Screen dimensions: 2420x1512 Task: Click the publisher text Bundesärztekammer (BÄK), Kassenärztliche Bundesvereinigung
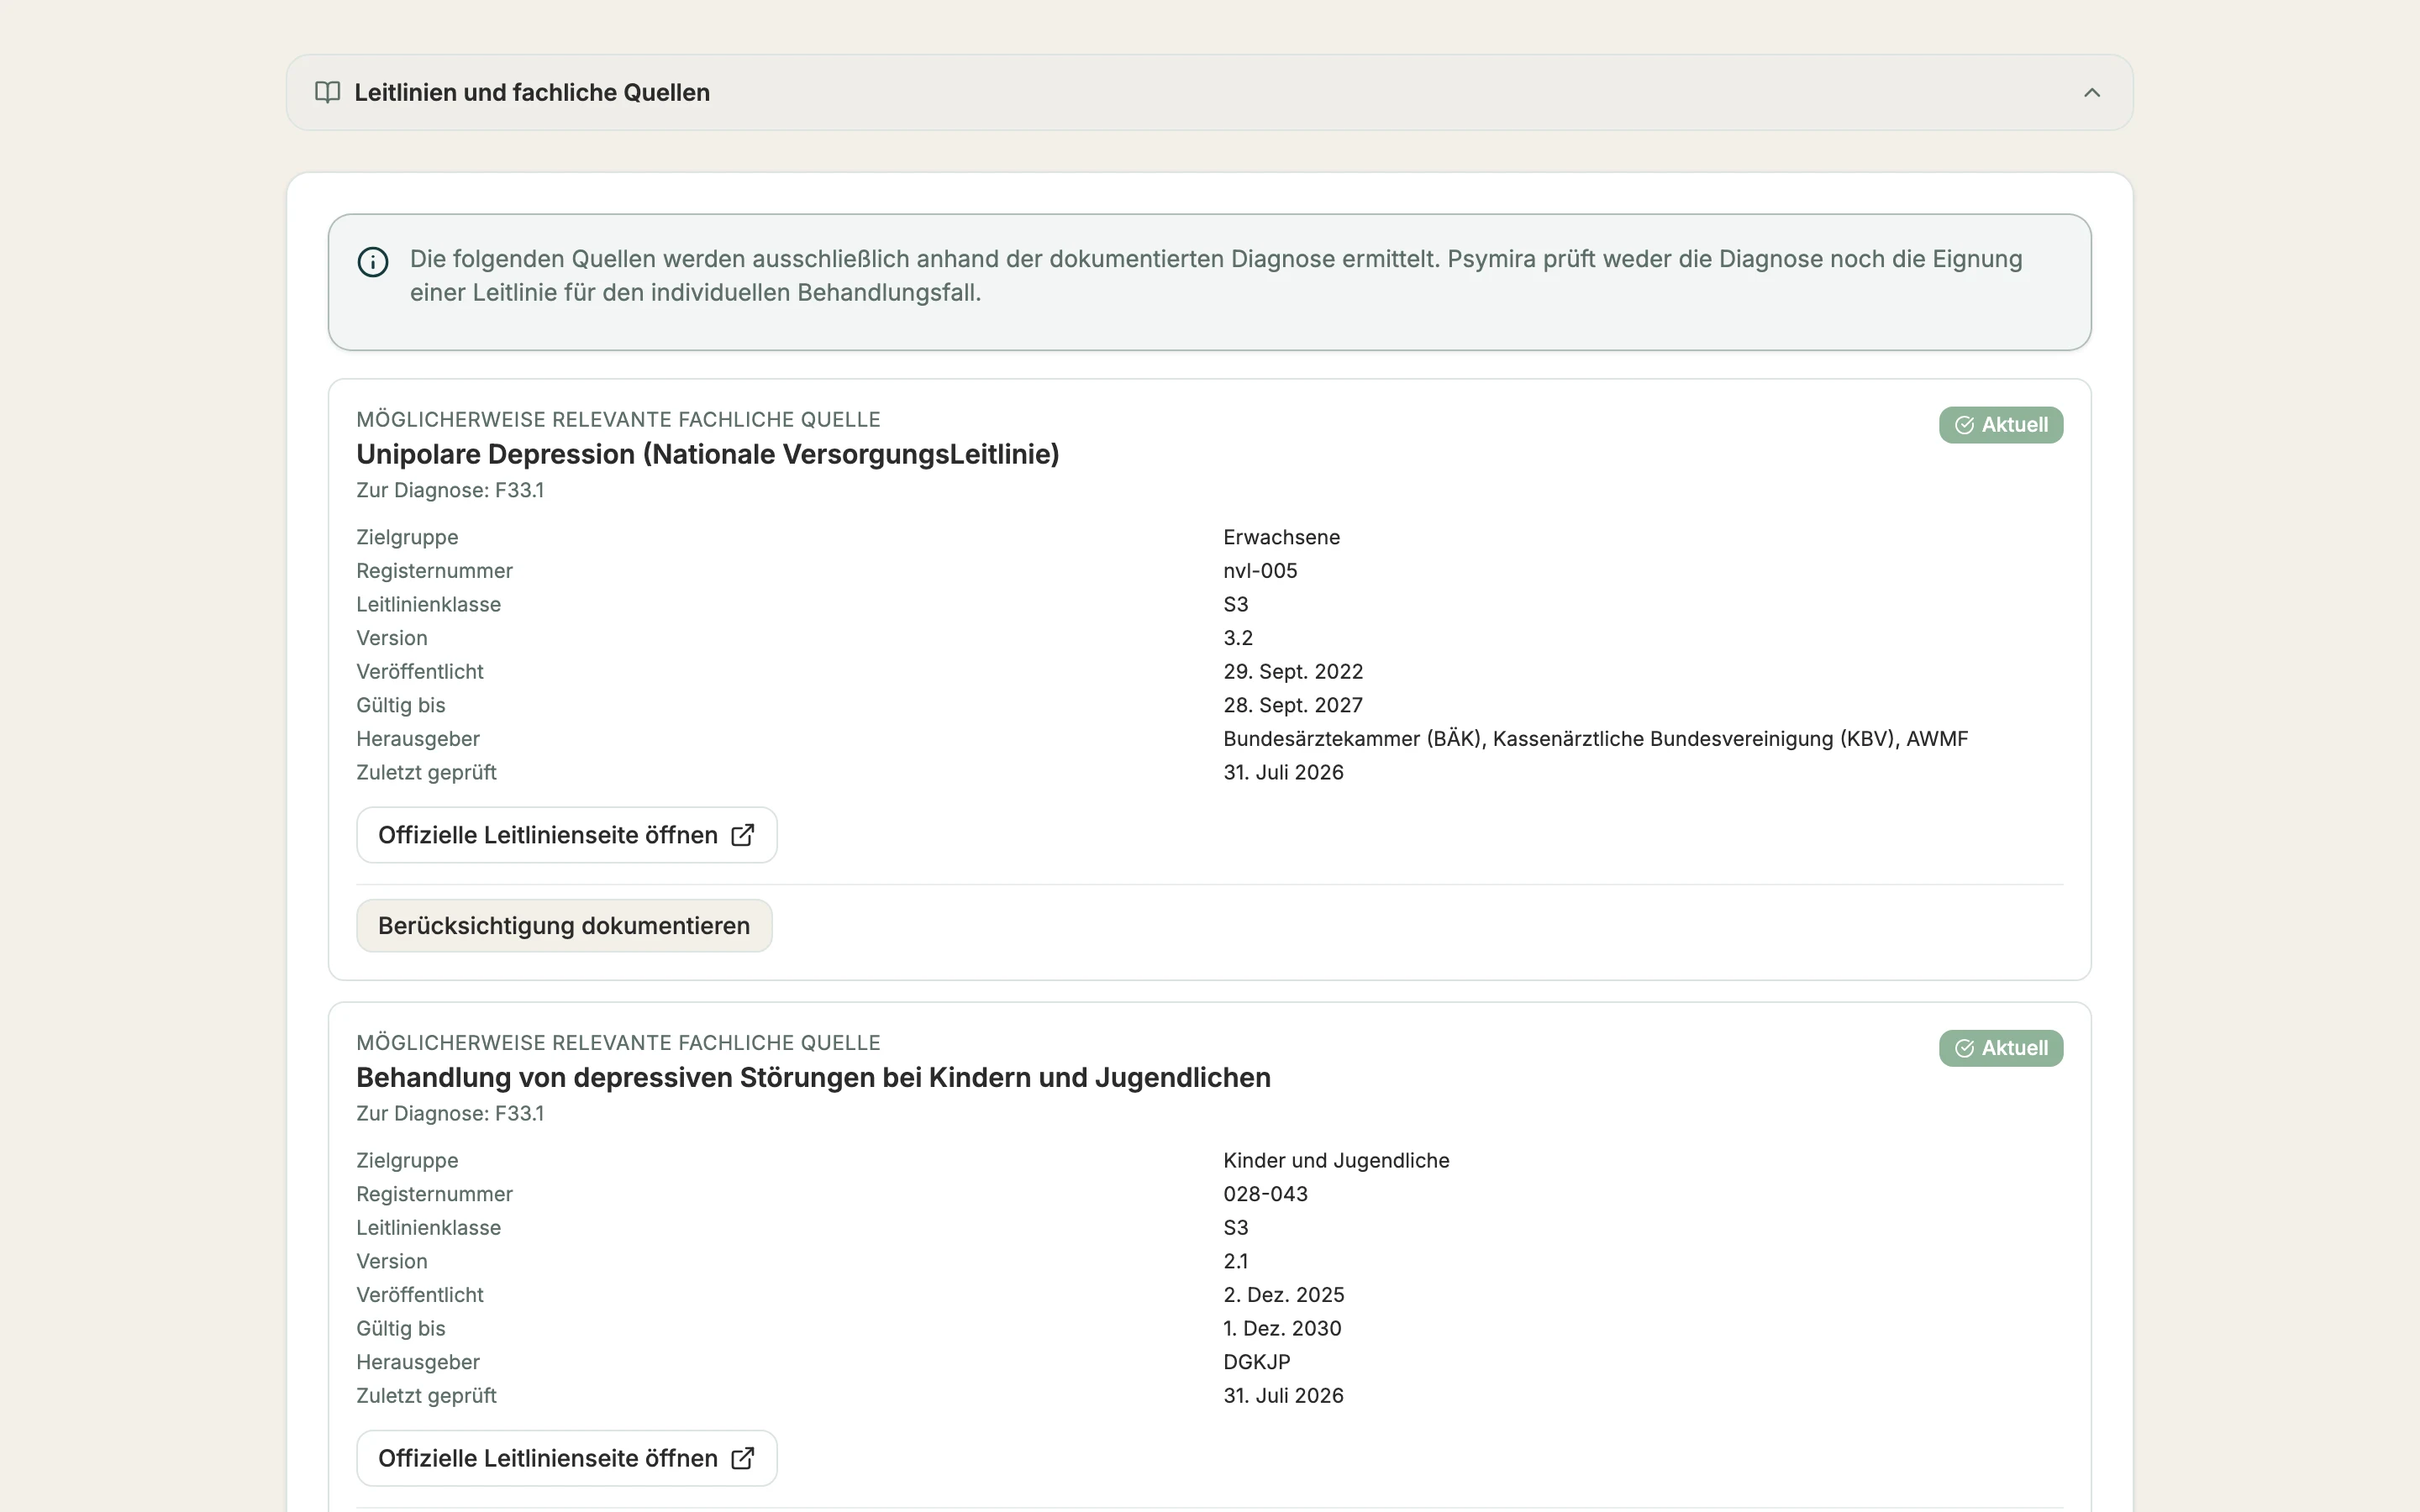[1595, 739]
